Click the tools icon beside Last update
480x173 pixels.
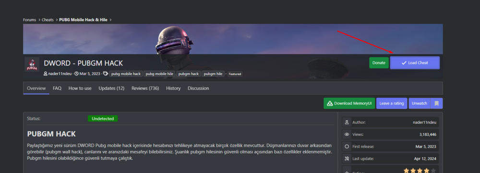[x=347, y=159]
